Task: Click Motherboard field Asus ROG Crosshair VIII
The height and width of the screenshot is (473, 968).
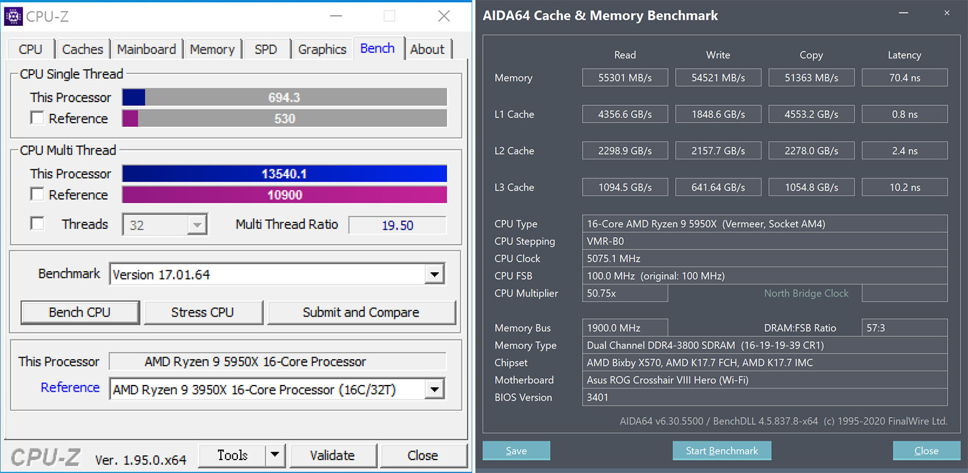Action: (765, 380)
